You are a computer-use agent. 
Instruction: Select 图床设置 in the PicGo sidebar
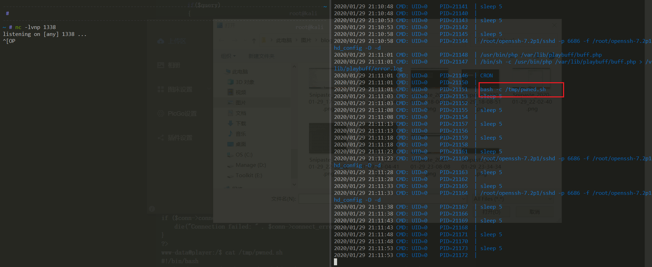[180, 89]
